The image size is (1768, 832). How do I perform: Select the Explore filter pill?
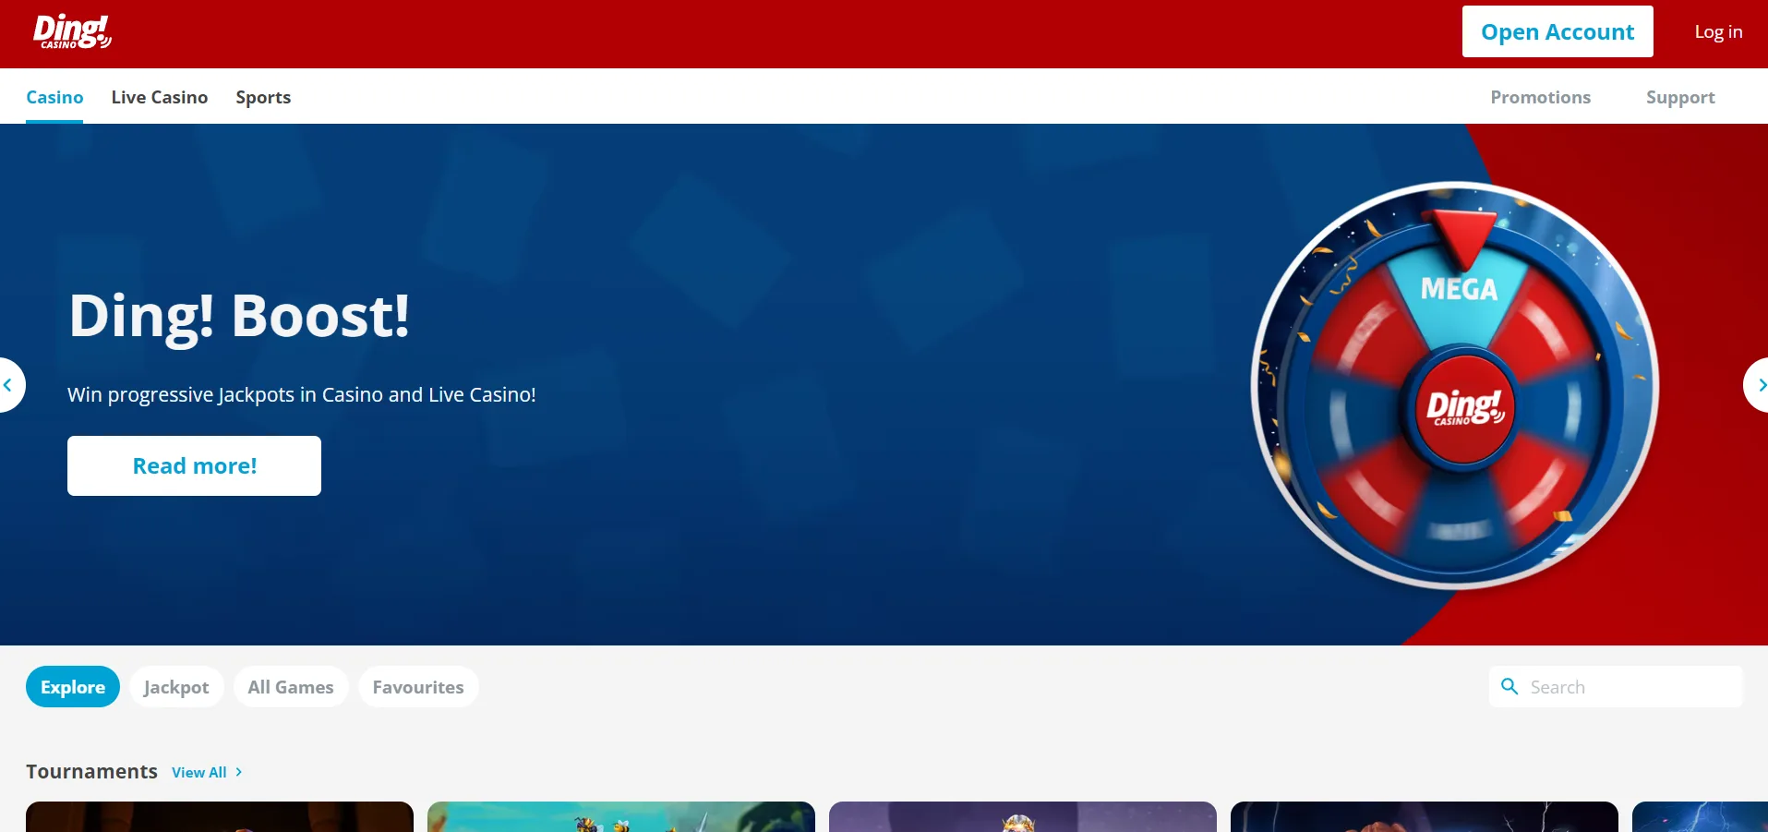point(73,687)
